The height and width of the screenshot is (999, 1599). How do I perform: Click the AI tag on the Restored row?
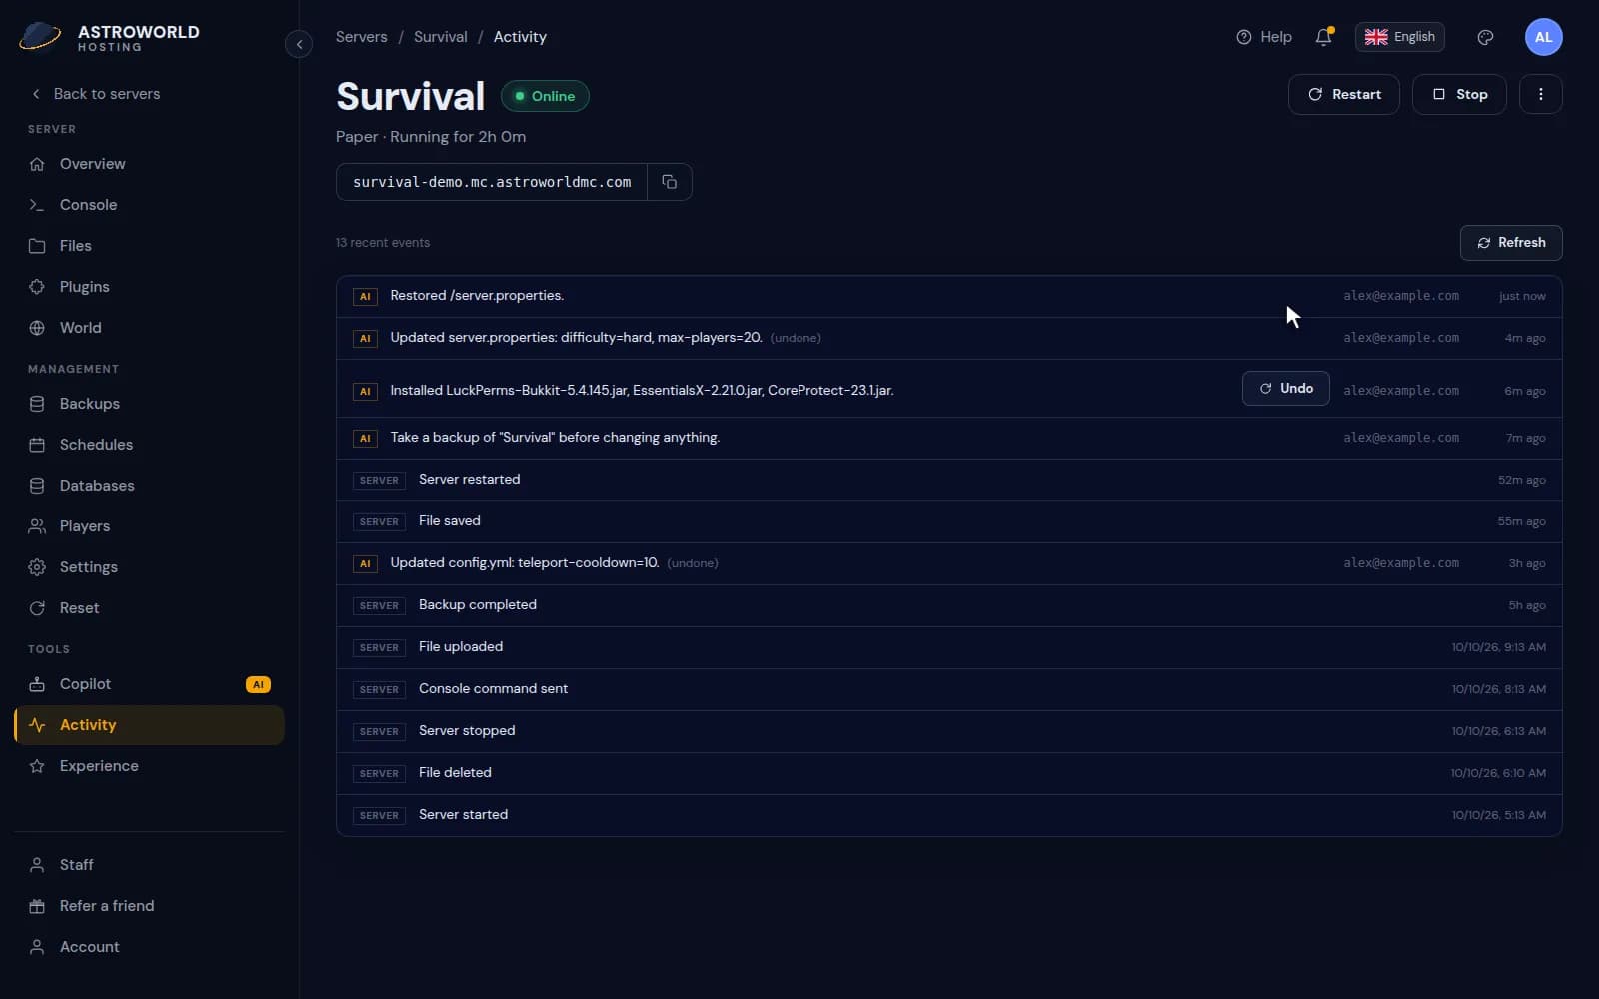click(x=365, y=297)
